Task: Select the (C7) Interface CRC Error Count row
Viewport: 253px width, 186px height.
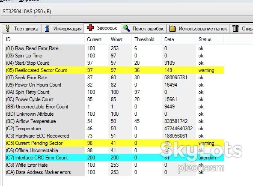Action: point(115,158)
